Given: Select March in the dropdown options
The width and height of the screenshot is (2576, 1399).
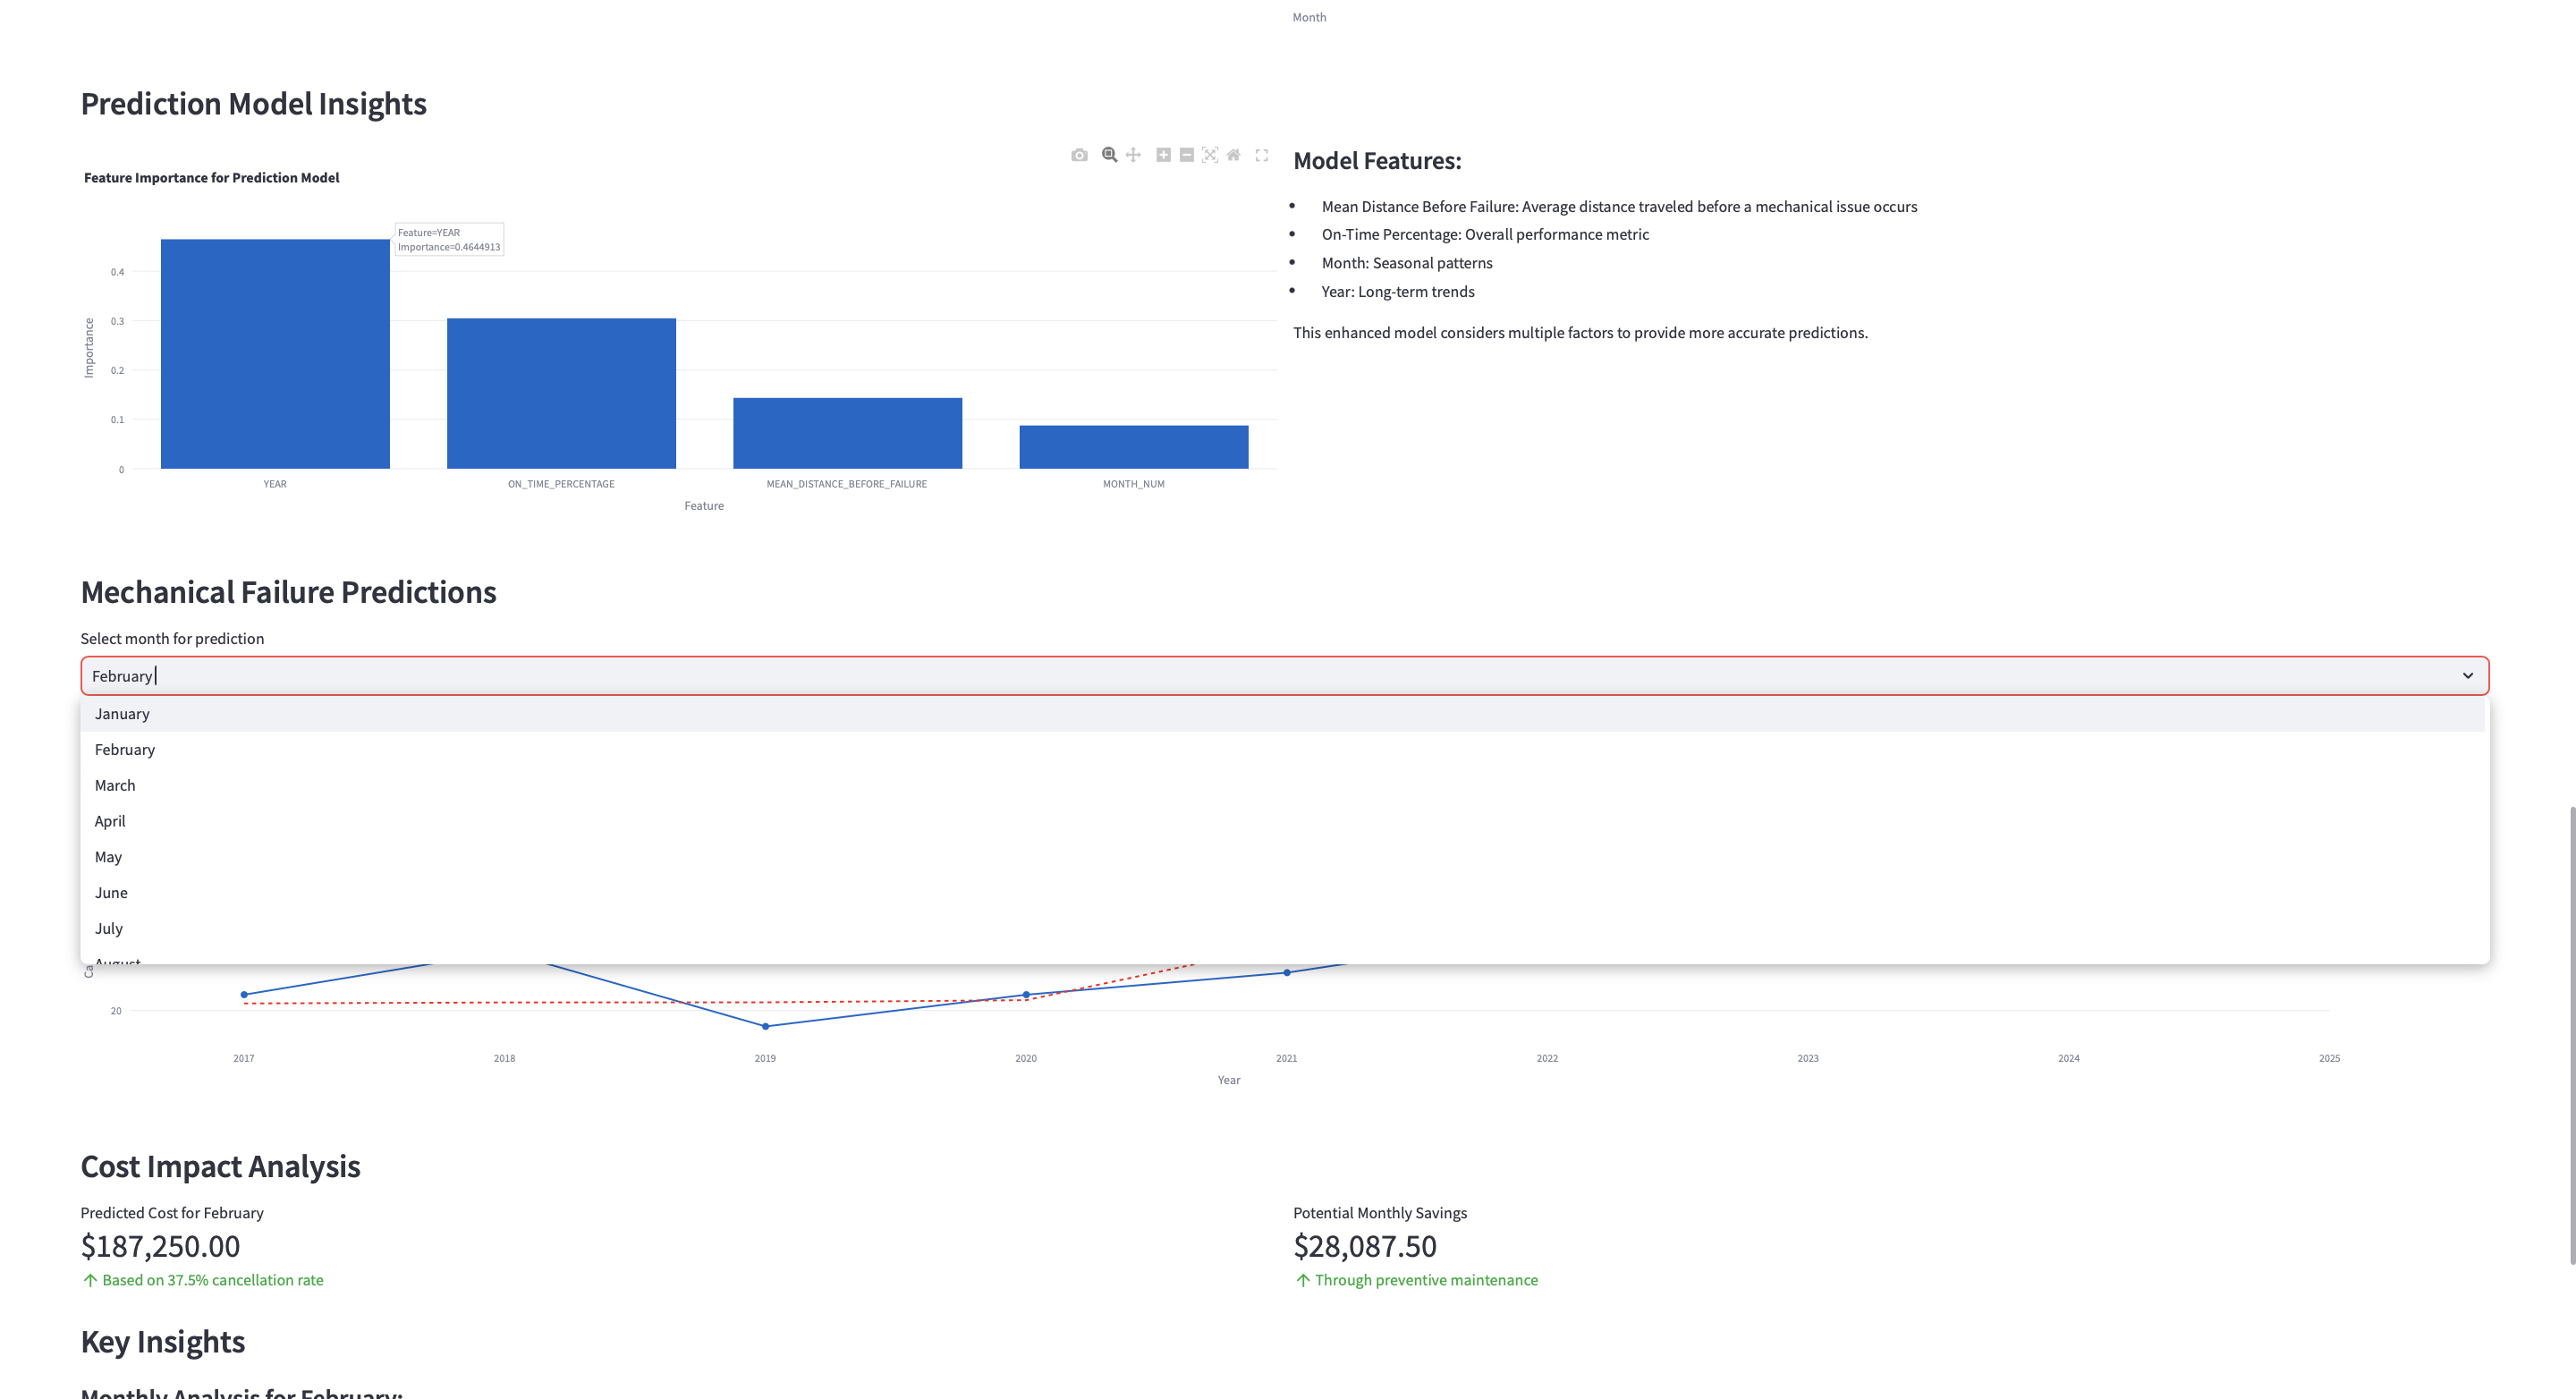Looking at the screenshot, I should click(x=115, y=785).
